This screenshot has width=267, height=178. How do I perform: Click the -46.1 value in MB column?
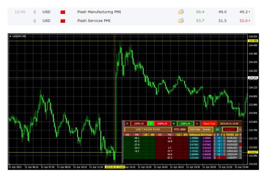[137, 138]
